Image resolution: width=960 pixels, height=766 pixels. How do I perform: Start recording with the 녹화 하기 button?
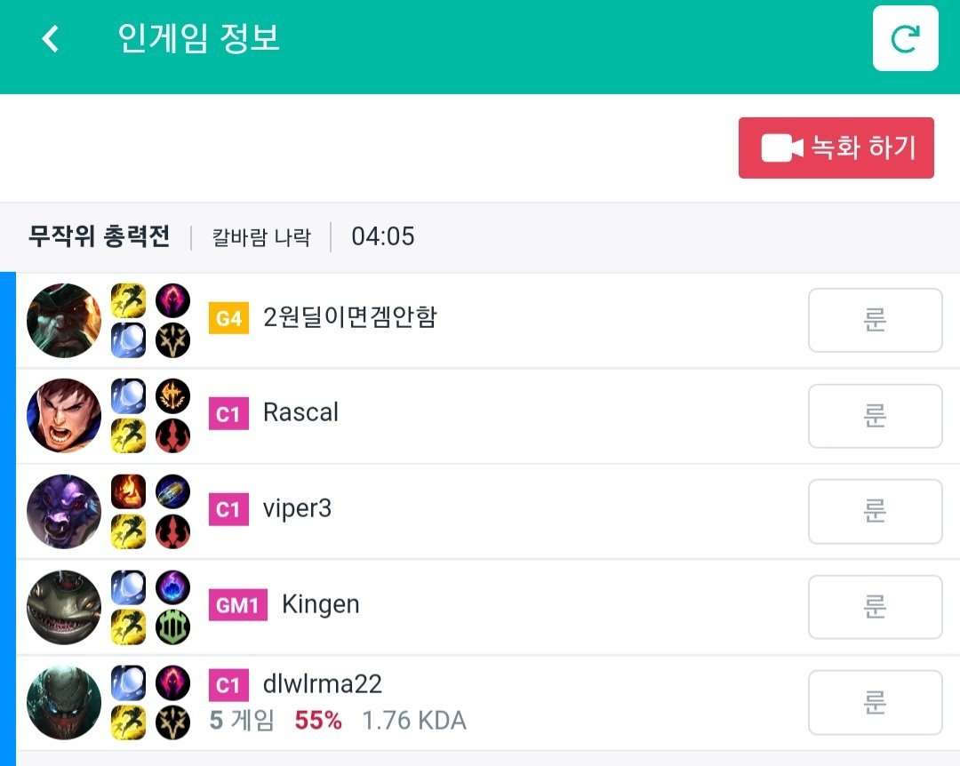(836, 148)
